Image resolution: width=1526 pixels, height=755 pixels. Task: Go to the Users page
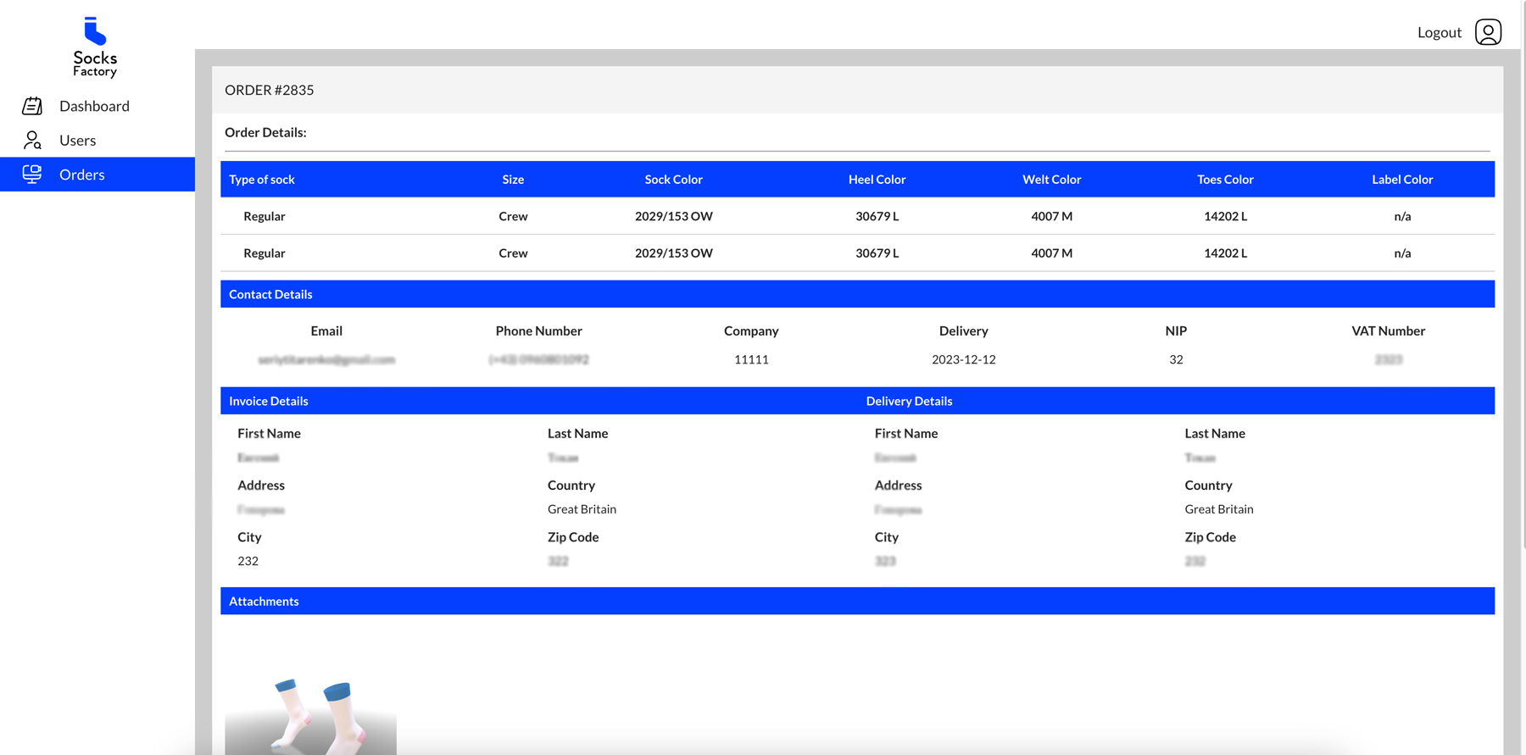point(77,140)
